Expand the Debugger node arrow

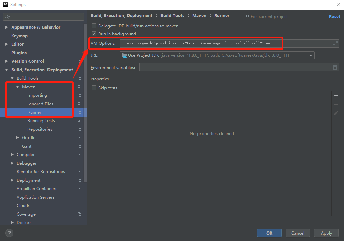click(x=12, y=163)
